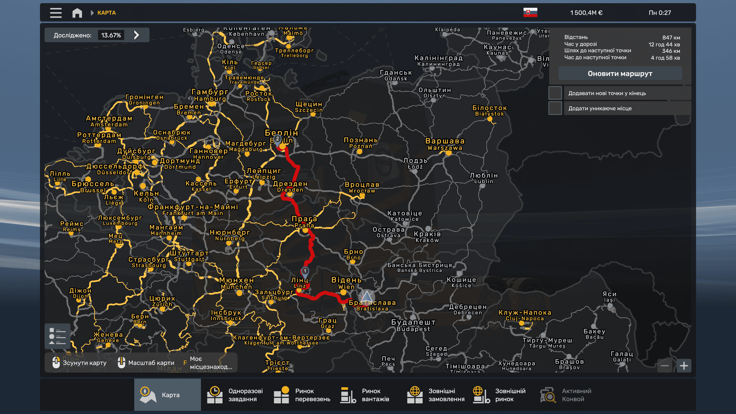Click the Slovakia flag icon
The height and width of the screenshot is (414, 736).
click(530, 13)
